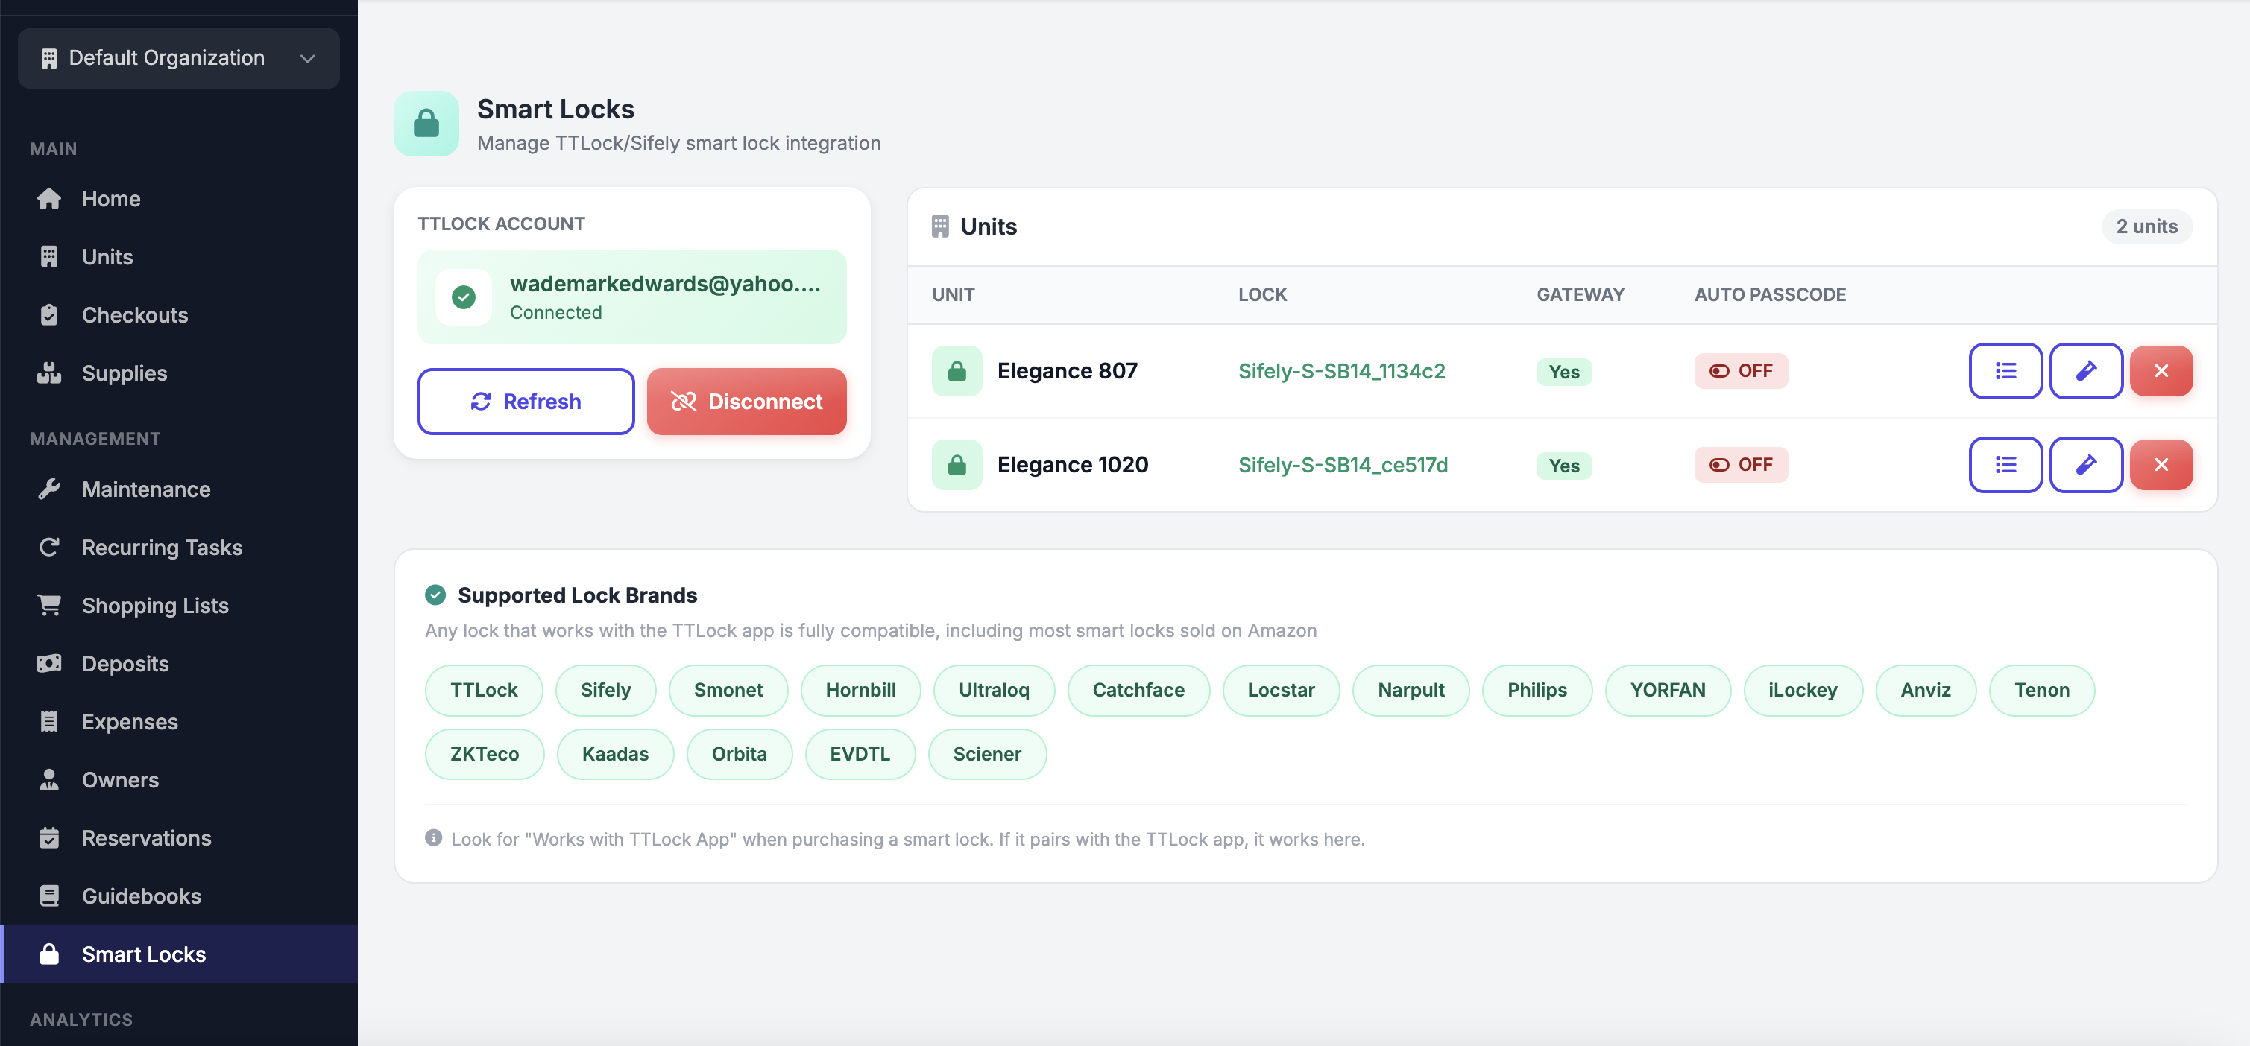The height and width of the screenshot is (1046, 2250).
Task: Click green lock icon beside Elegance 807
Action: click(957, 371)
